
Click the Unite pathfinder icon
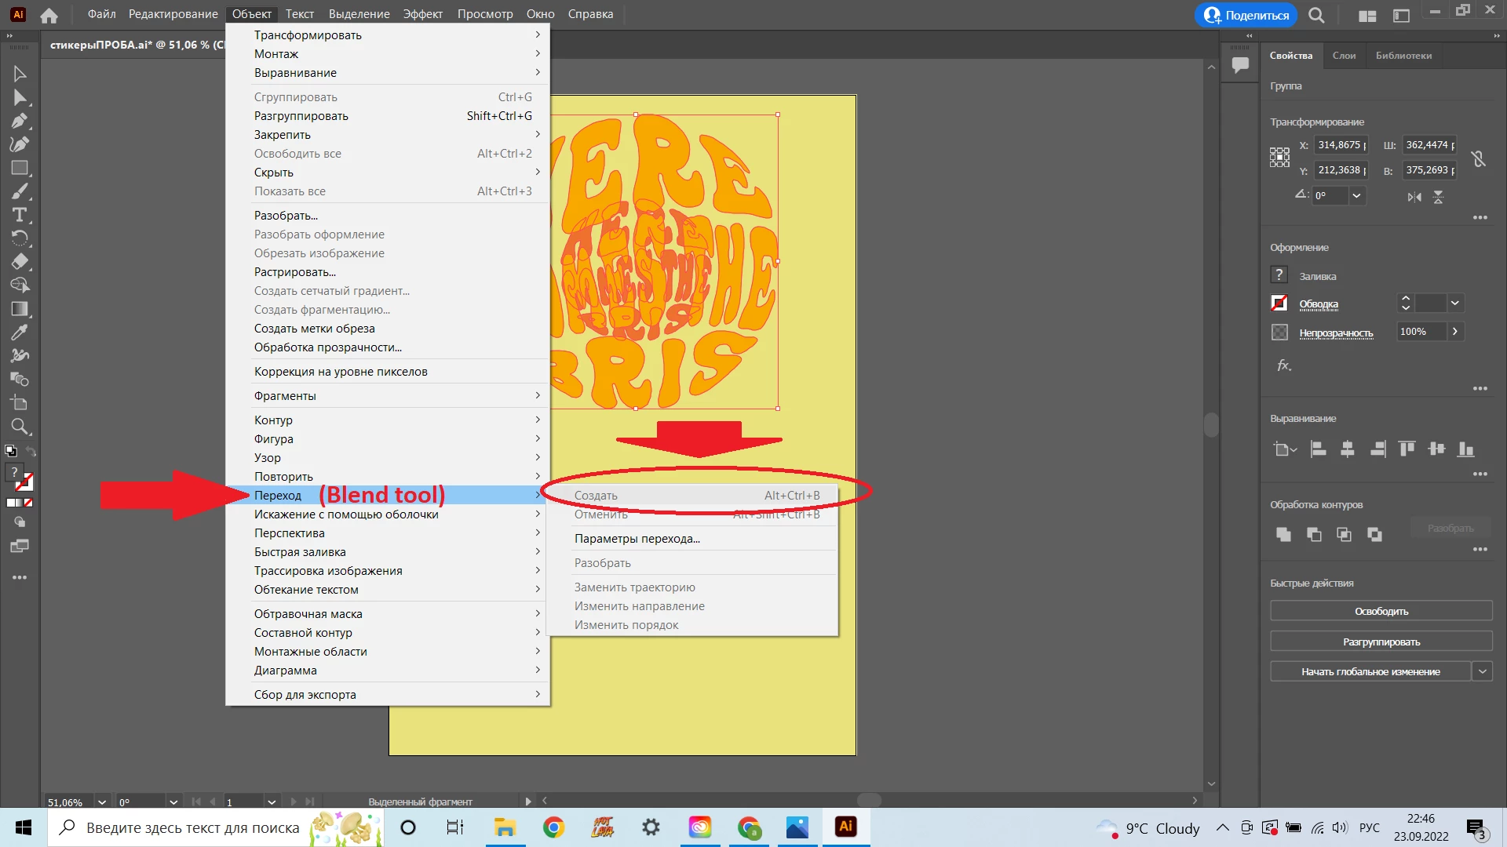1284,534
